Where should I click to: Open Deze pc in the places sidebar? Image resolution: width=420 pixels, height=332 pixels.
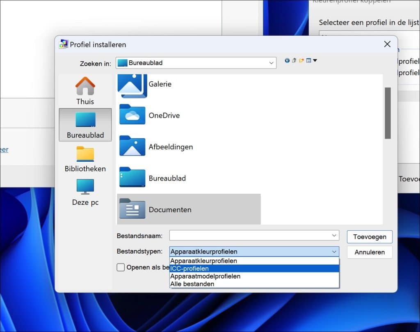coord(85,192)
